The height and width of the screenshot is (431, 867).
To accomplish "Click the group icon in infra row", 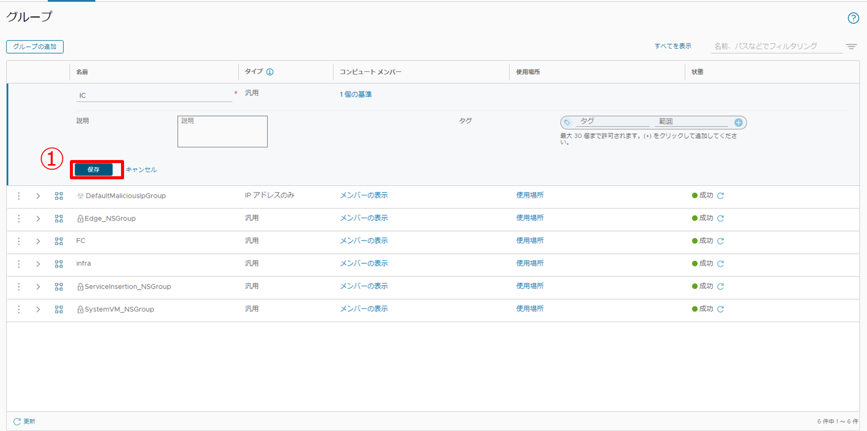I will pyautogui.click(x=59, y=264).
